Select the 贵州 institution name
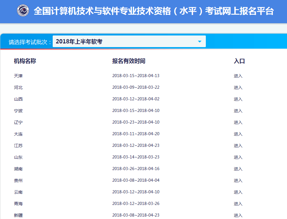This screenshot has height=219, width=287. coord(18,180)
